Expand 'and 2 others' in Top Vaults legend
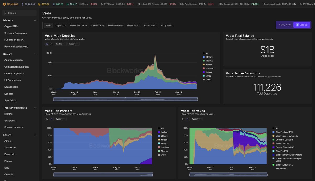The width and height of the screenshot is (315, 181). click(x=281, y=169)
